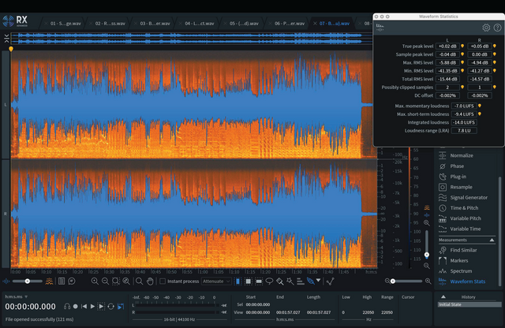Viewport: 505px width, 328px height.
Task: Enable the Instant process checkbox
Action: coord(163,281)
